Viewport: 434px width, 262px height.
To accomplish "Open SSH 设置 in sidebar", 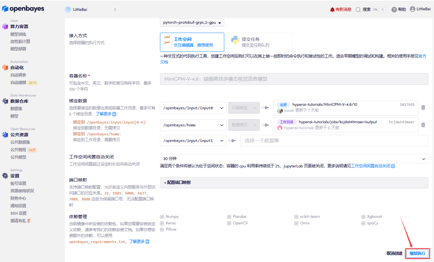I will (x=18, y=213).
